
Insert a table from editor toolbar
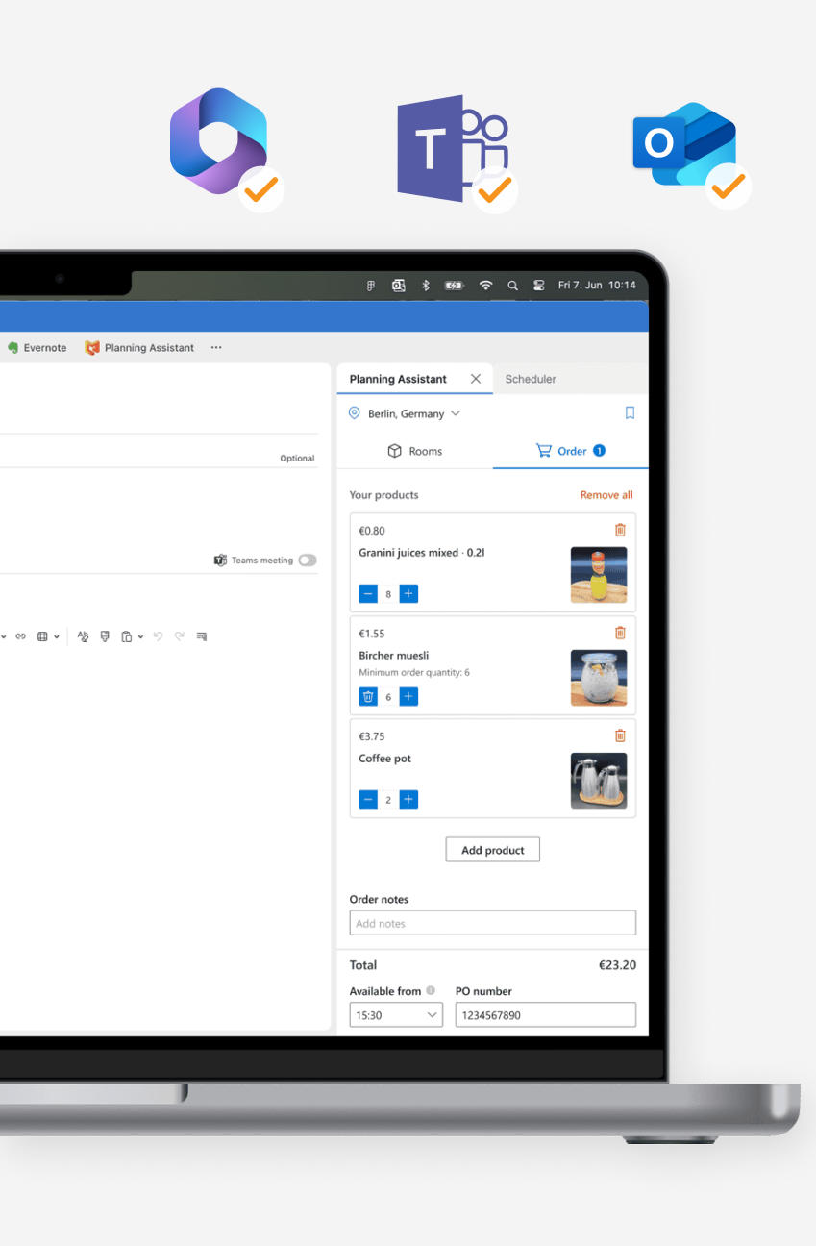coord(42,636)
